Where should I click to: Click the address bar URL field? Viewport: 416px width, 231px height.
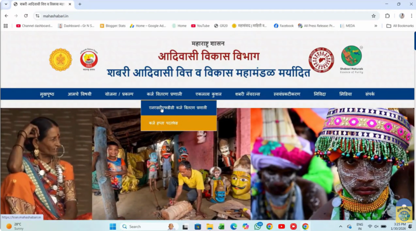coord(203,16)
